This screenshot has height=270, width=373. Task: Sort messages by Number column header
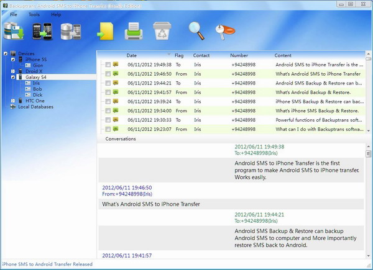[239, 55]
